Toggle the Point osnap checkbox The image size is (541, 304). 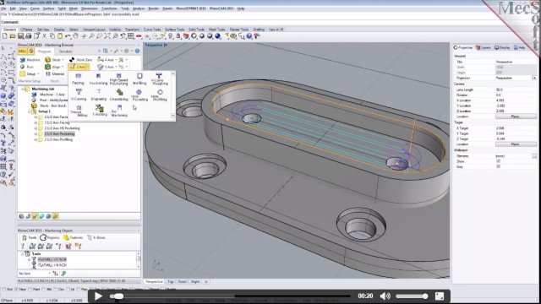pos(30,289)
